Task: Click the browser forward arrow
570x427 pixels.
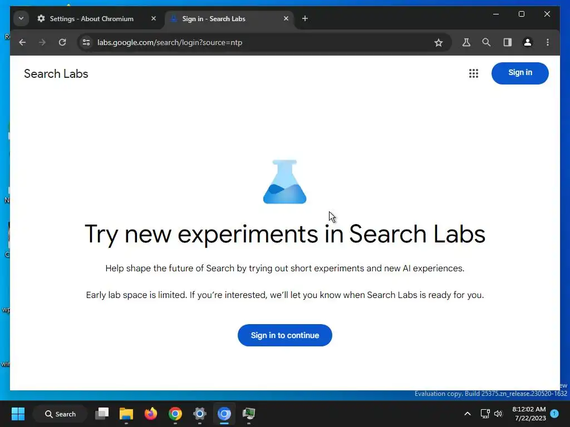Action: 42,42
